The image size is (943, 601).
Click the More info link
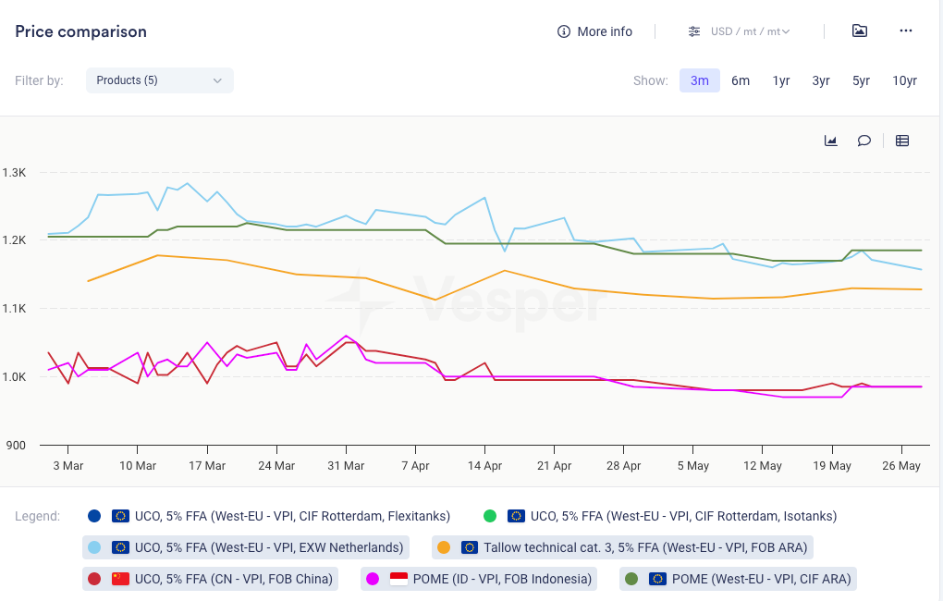605,31
